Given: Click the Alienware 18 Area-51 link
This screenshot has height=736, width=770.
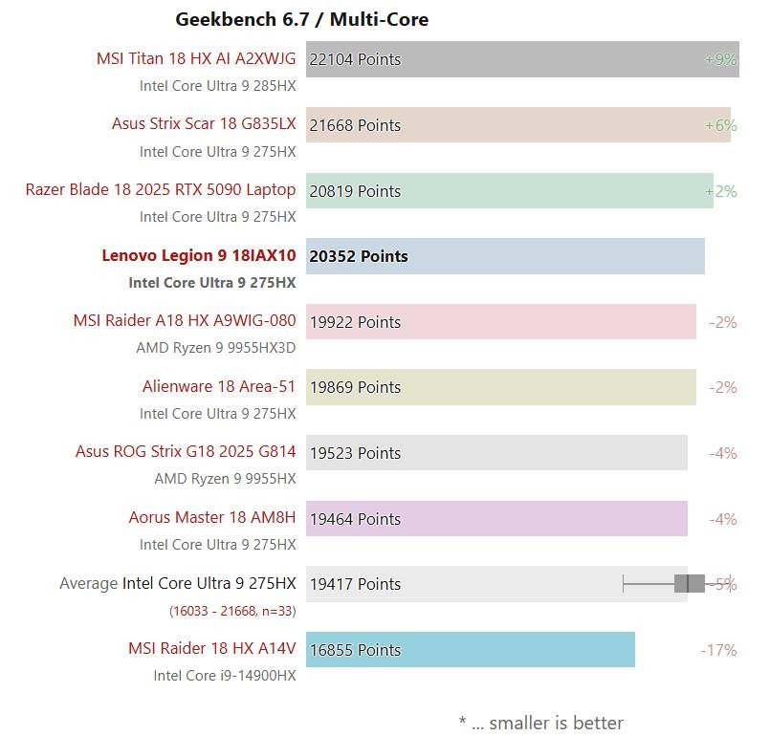Looking at the screenshot, I should point(219,386).
